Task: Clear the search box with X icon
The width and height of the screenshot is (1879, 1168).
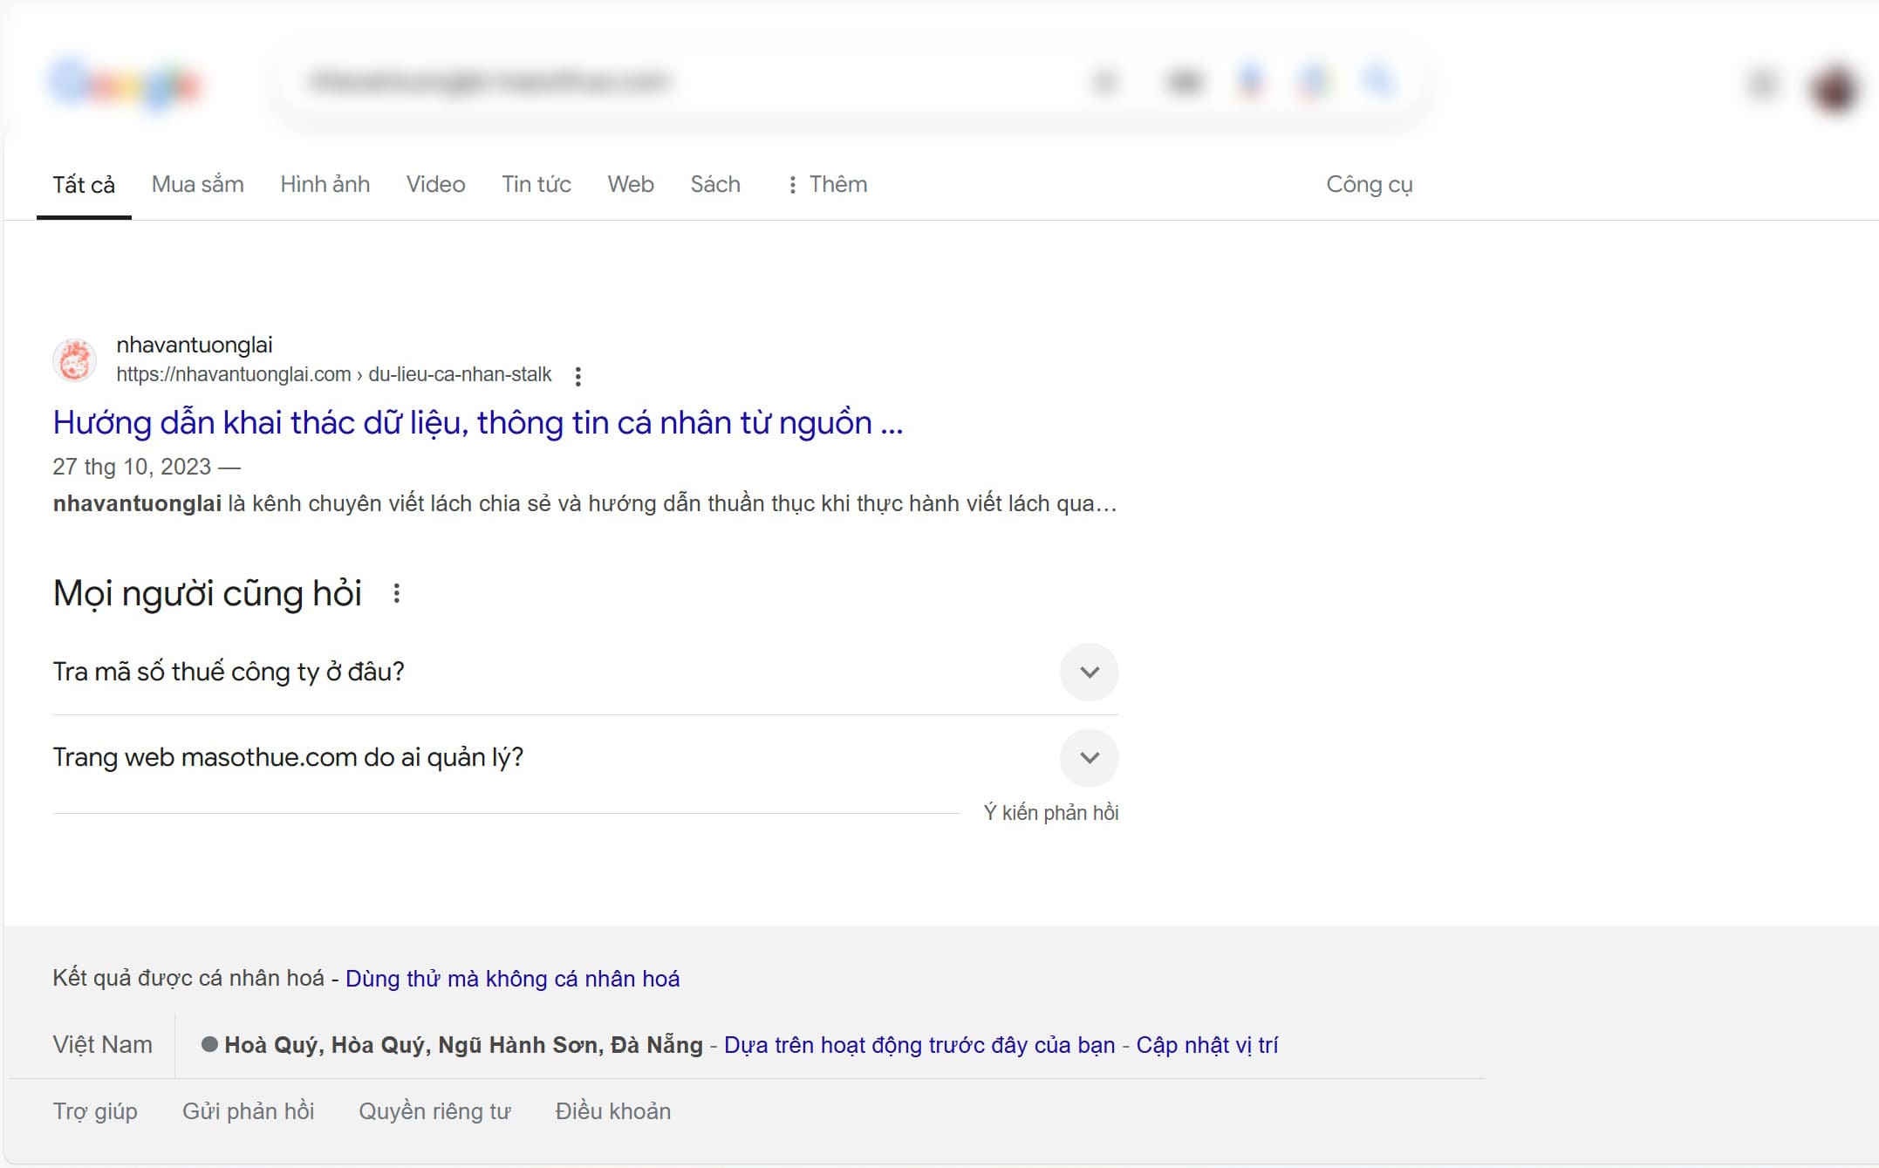Action: point(1105,82)
